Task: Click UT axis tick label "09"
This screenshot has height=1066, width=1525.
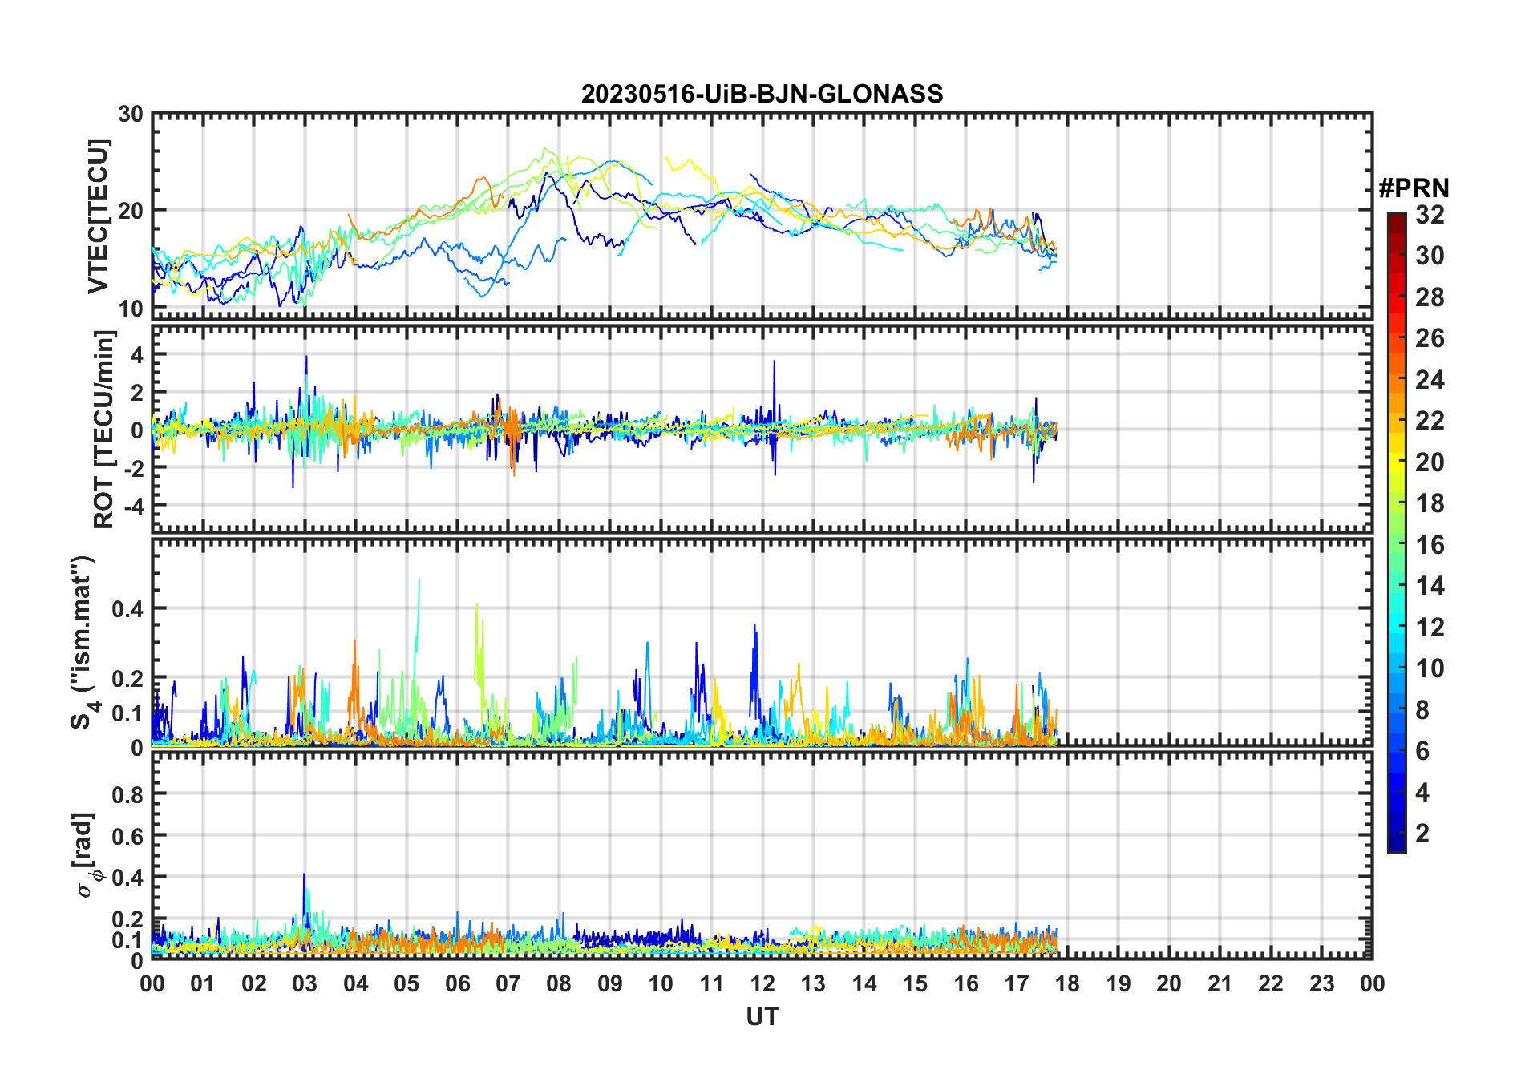Action: tap(610, 983)
